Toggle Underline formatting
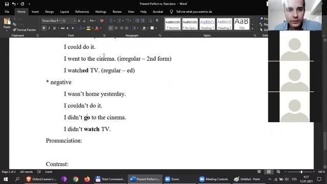Screen dimensions: 327x184 click(x=54, y=28)
